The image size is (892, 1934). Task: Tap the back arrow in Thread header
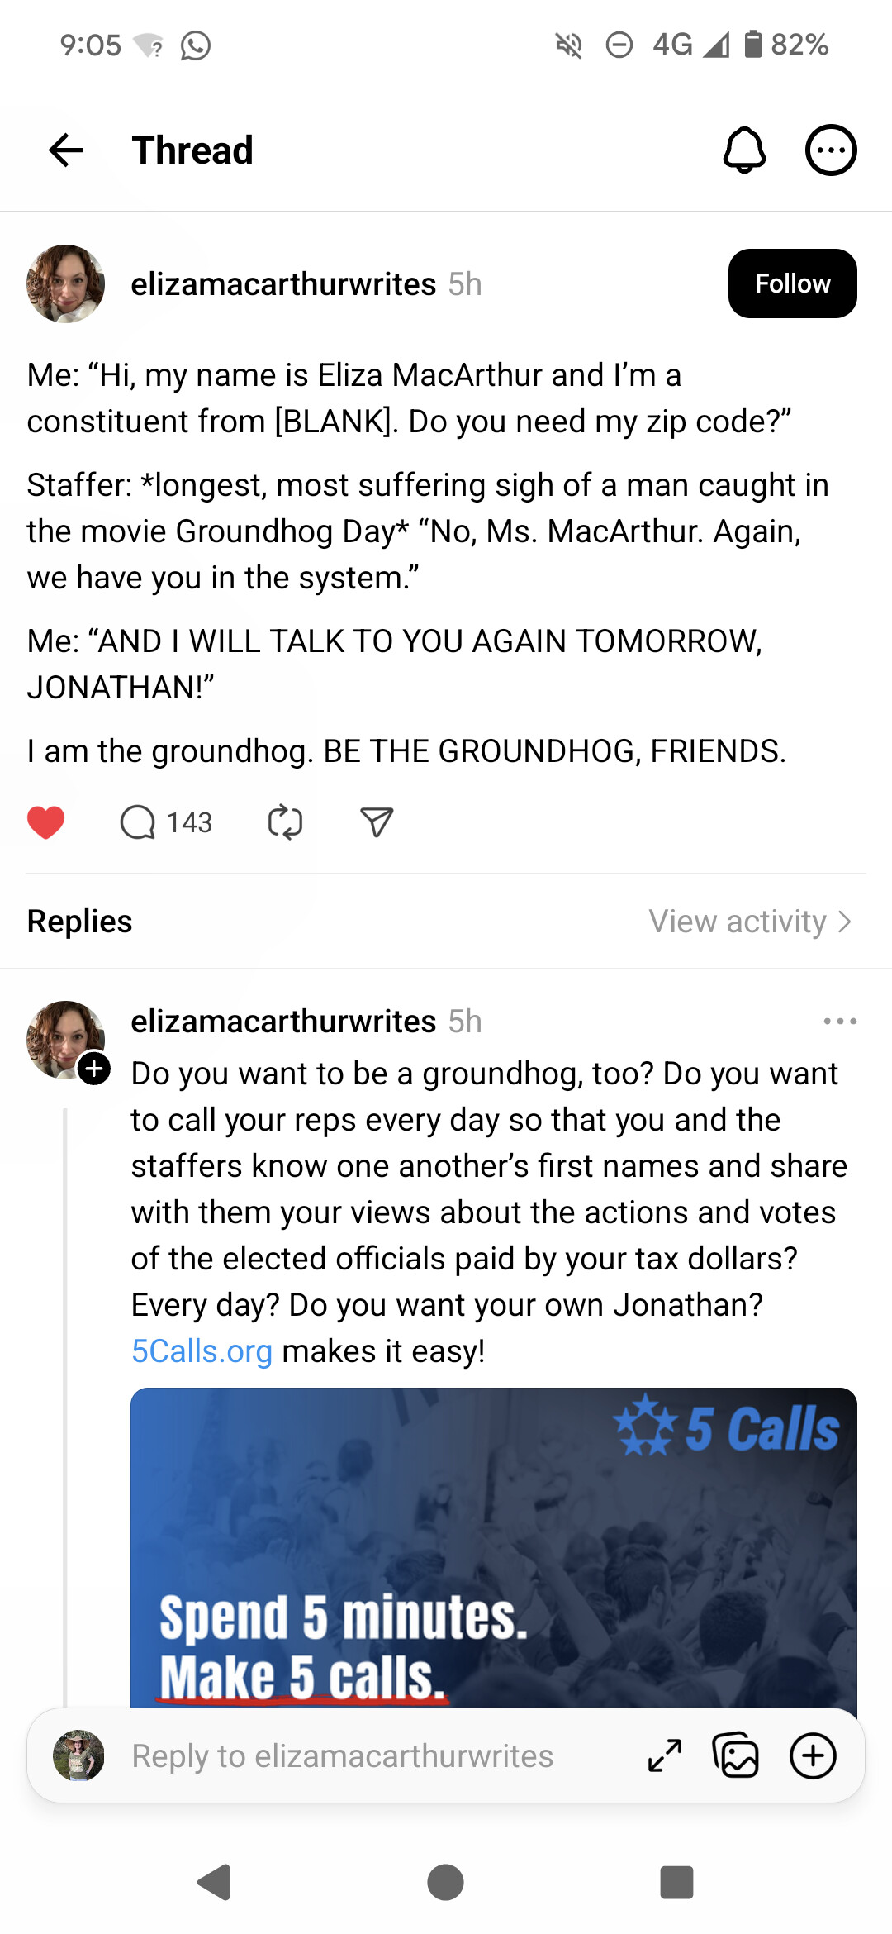pos(66,150)
